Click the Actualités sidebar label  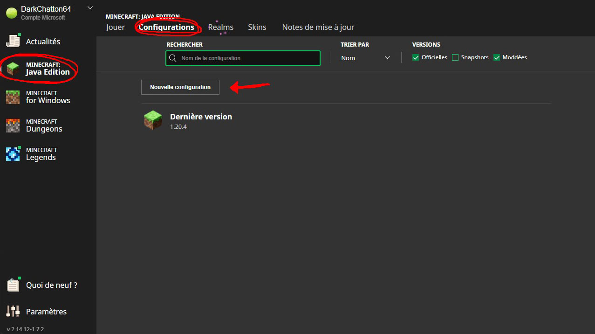point(43,42)
